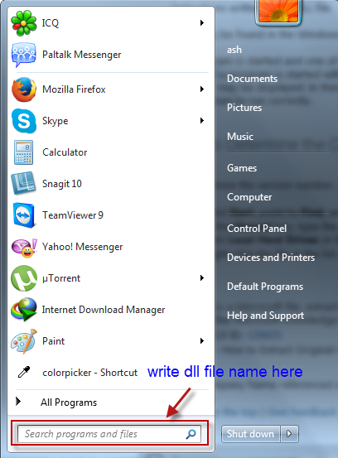338x458 pixels.
Task: Start TeamViewer 9 via its icon
Action: 24,215
